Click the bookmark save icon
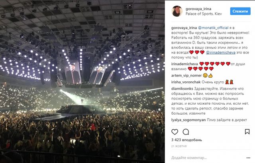Screen dimensions: 255x163 pos(248,131)
